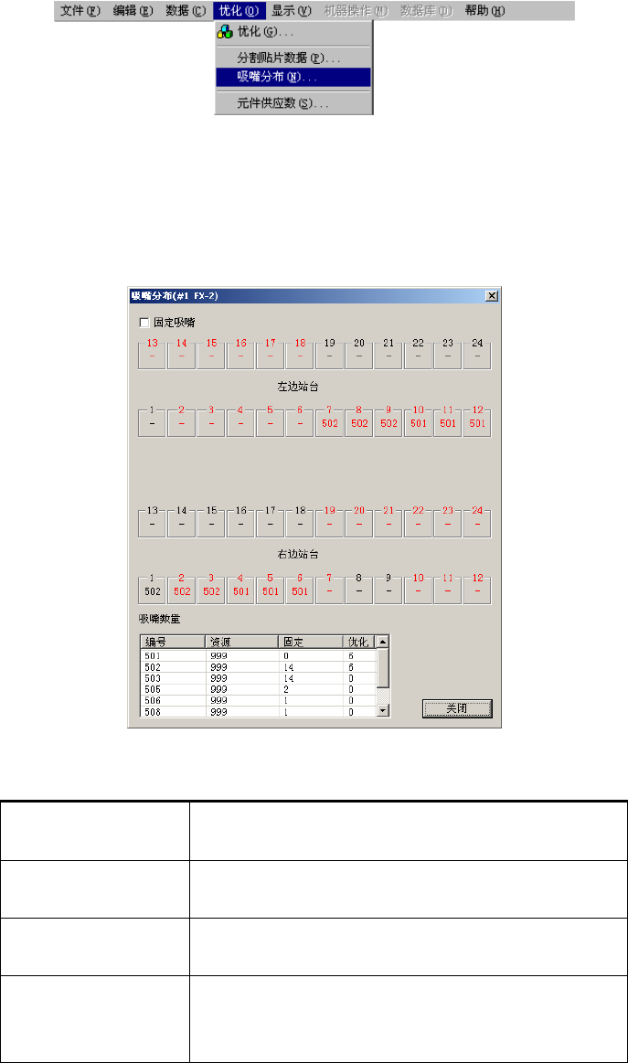
Task: Click 左边站台 empty slot 13
Action: (152, 355)
